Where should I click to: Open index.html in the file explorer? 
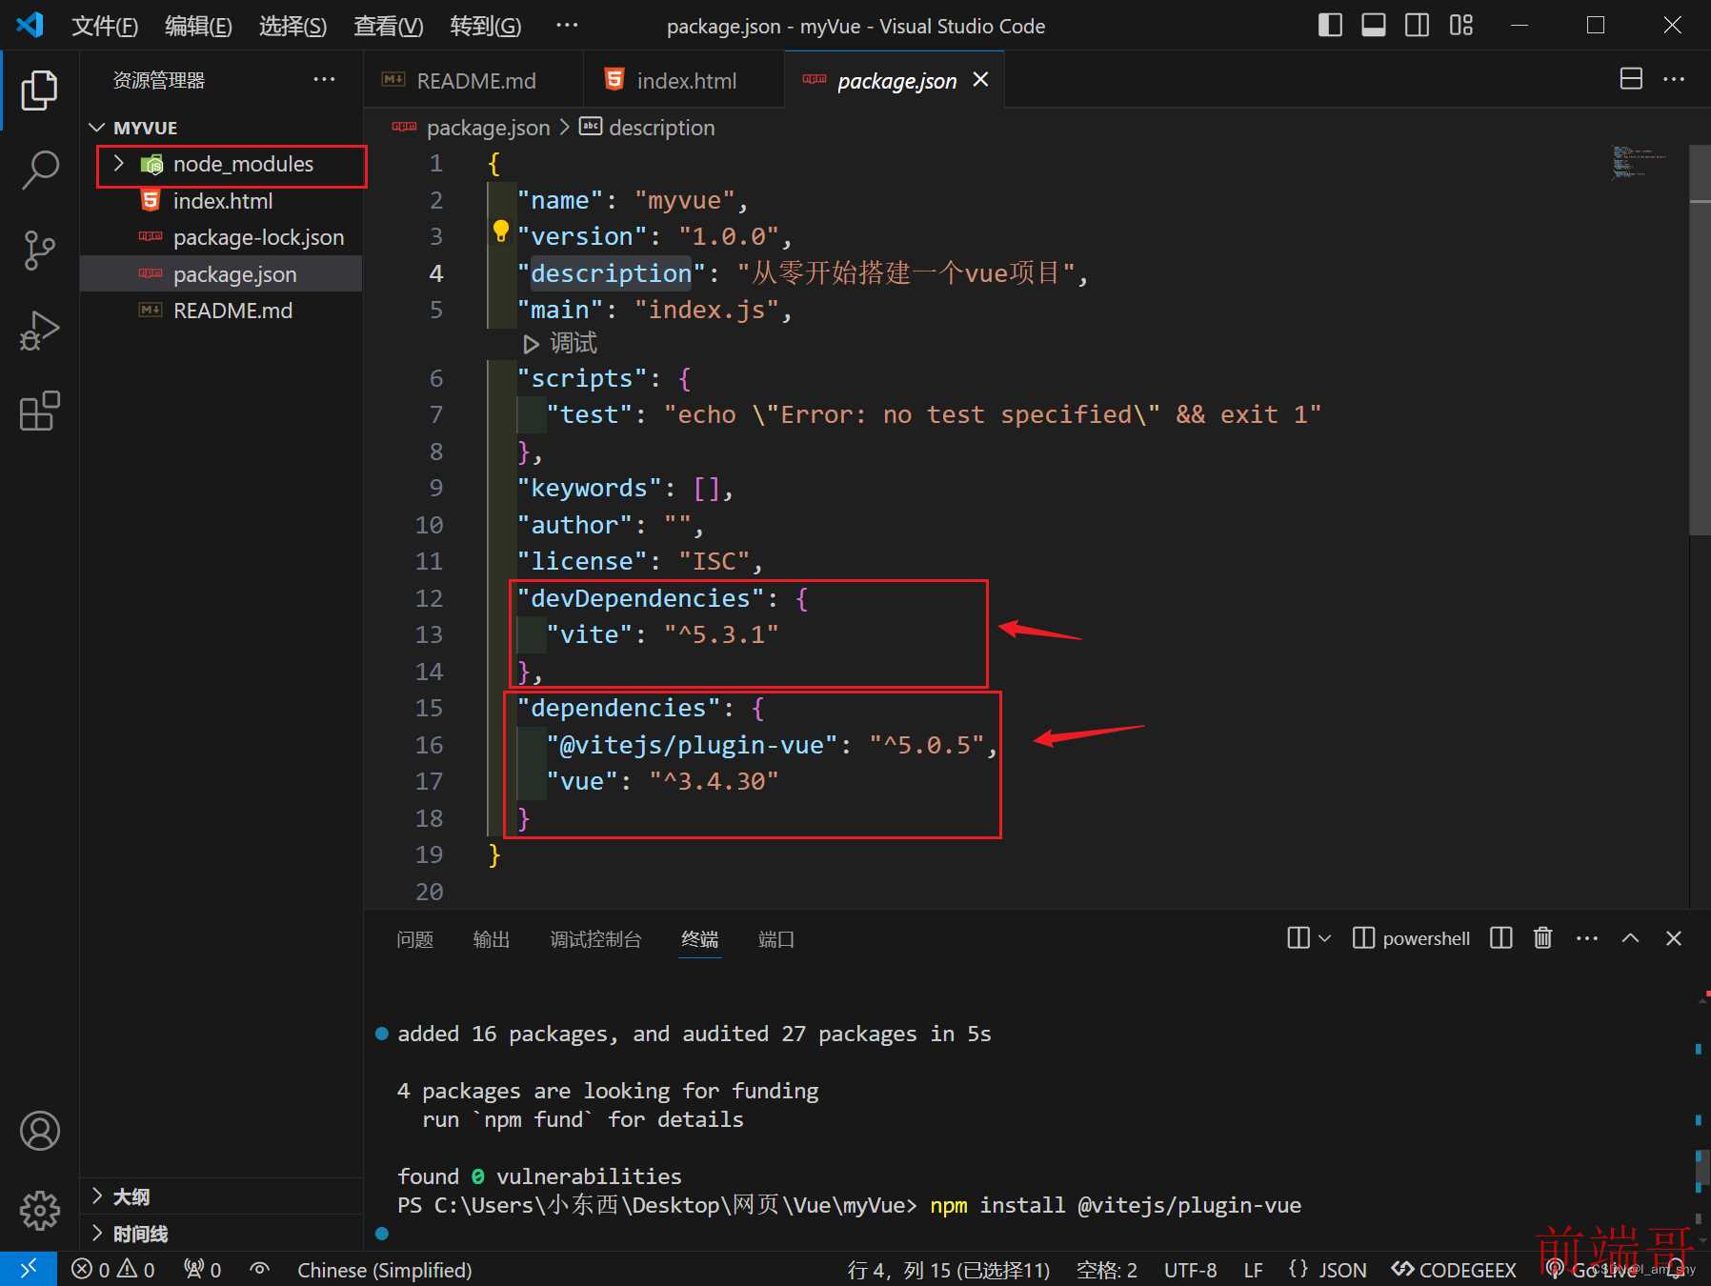(x=221, y=201)
